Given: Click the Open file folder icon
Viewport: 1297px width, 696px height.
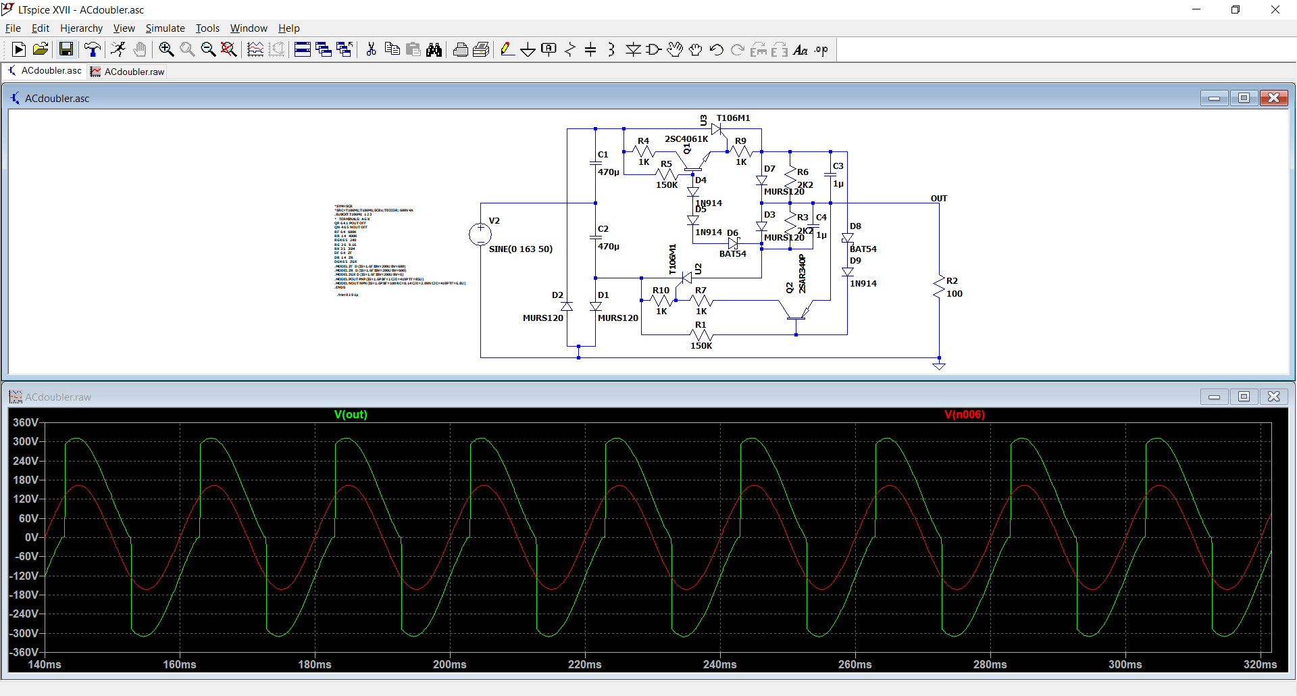Looking at the screenshot, I should [41, 49].
